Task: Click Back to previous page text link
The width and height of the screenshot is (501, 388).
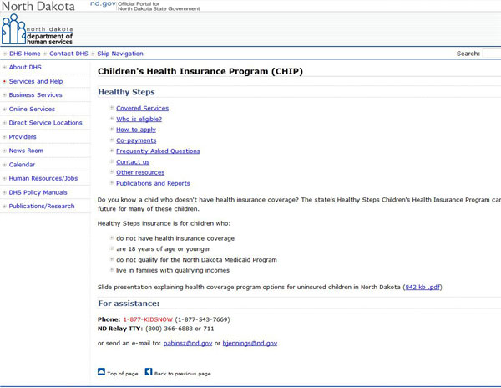Action: pyautogui.click(x=182, y=374)
